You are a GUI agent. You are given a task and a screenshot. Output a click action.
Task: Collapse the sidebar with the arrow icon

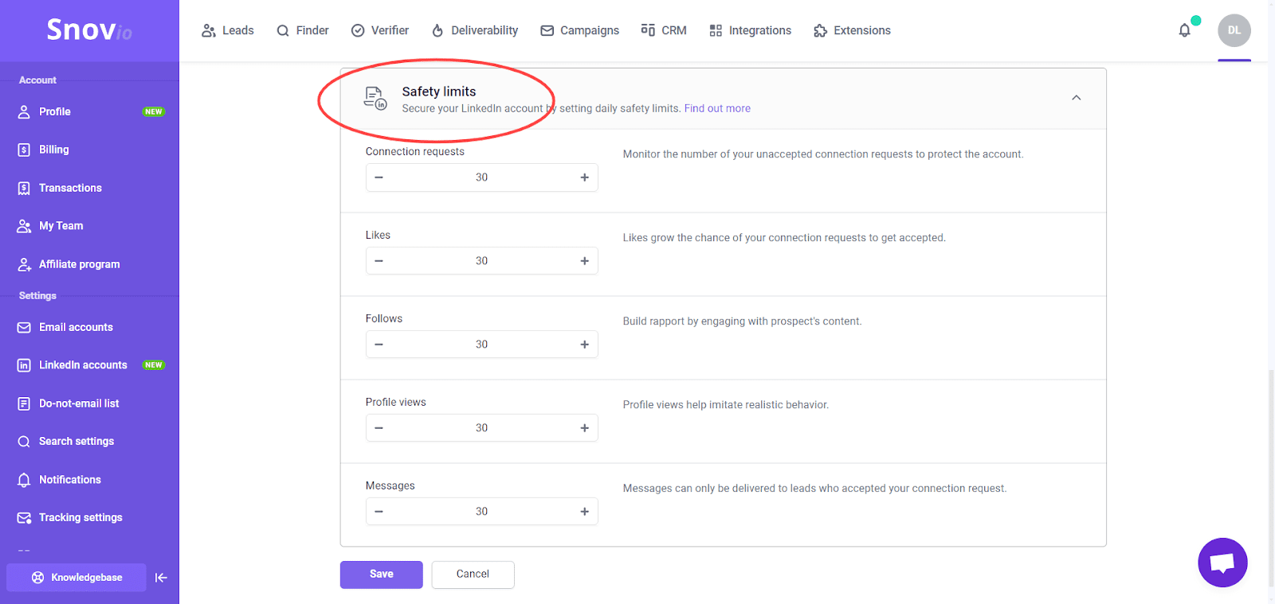161,578
